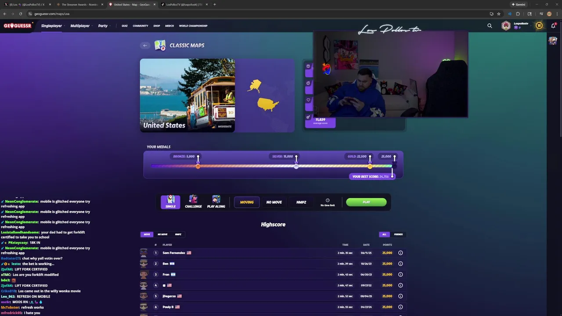Open the Shop page
Viewport: 562px width, 316px height.
tap(157, 26)
